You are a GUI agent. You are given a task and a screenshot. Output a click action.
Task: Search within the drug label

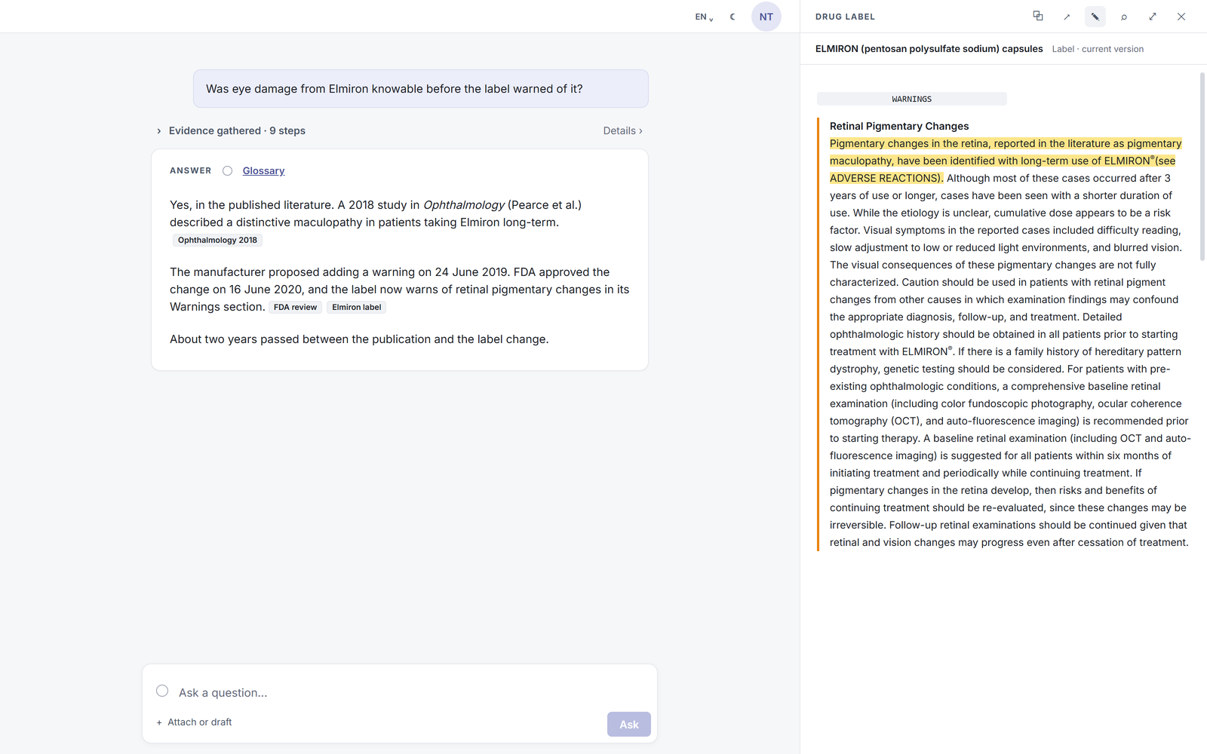tap(1124, 17)
